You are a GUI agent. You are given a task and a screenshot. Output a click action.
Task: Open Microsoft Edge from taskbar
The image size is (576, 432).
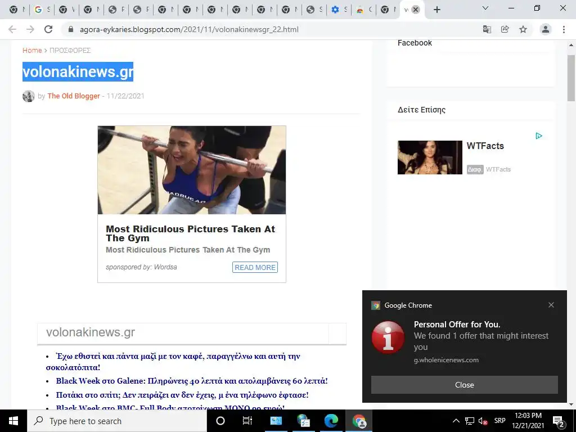[331, 421]
